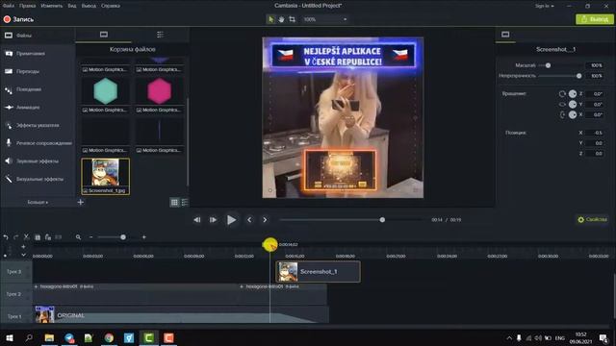Image resolution: width=616 pixels, height=346 pixels.
Task: Open the Переходы transitions panel
Action: (x=38, y=71)
